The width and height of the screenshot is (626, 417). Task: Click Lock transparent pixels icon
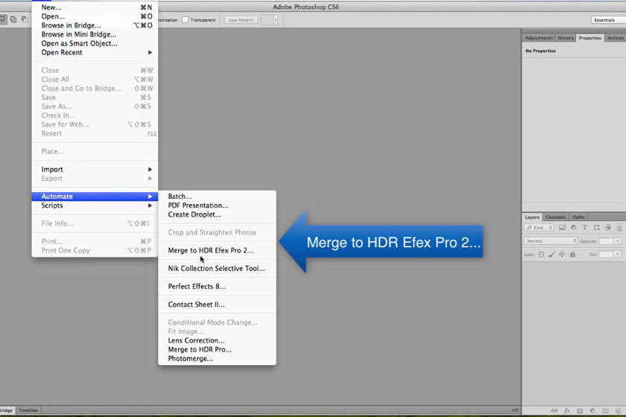(541, 254)
